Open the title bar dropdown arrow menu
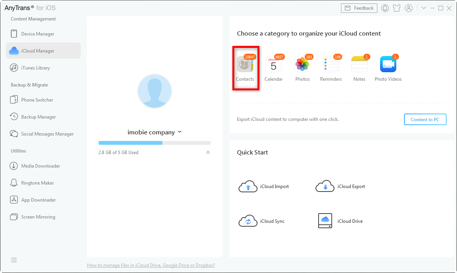 pos(423,8)
